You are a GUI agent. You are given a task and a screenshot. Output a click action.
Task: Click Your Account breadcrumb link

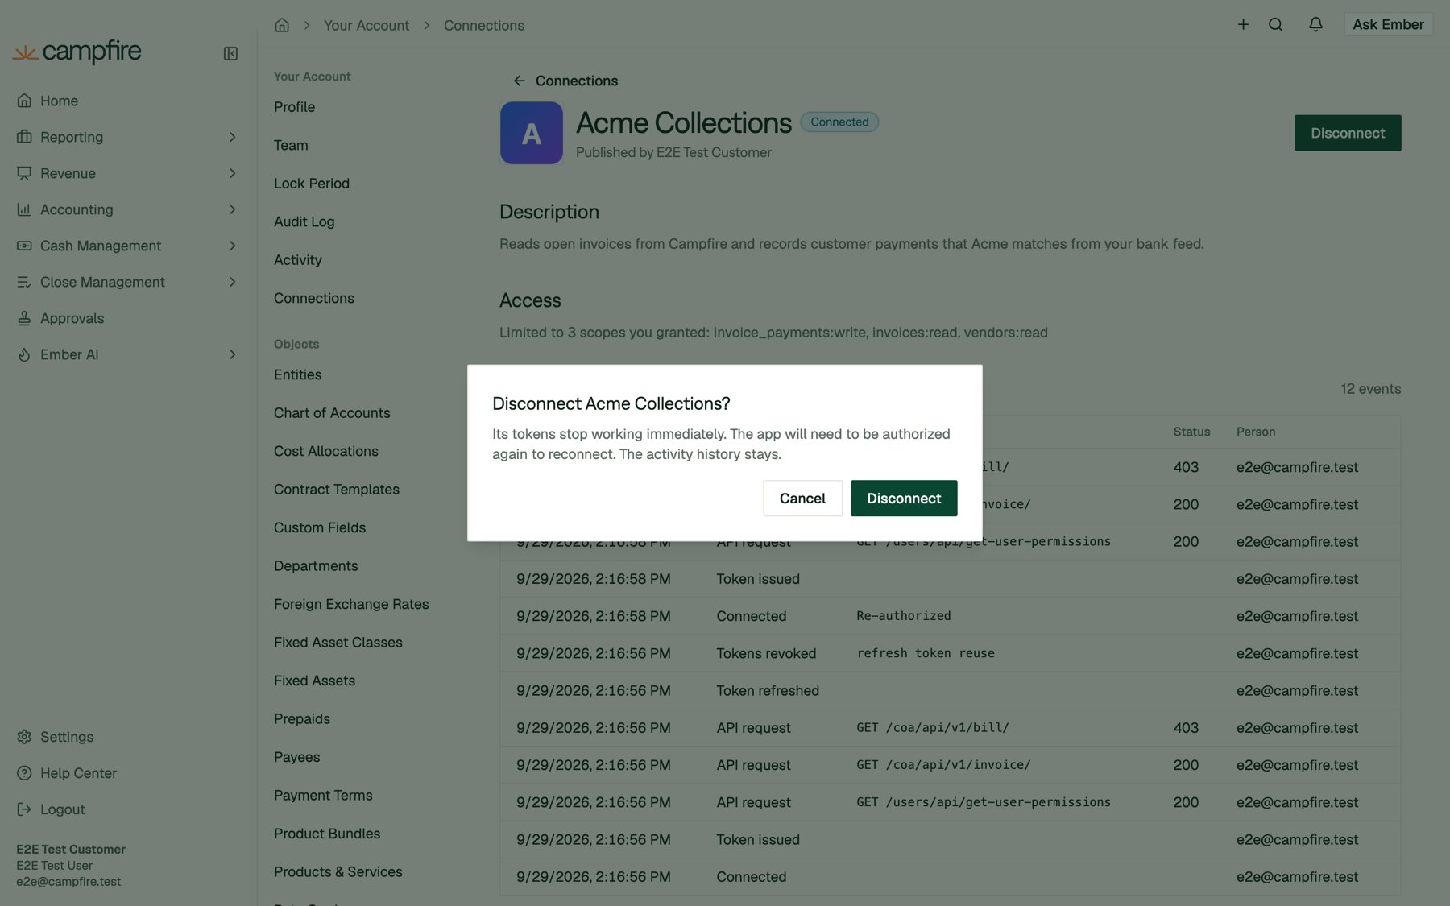pos(367,25)
